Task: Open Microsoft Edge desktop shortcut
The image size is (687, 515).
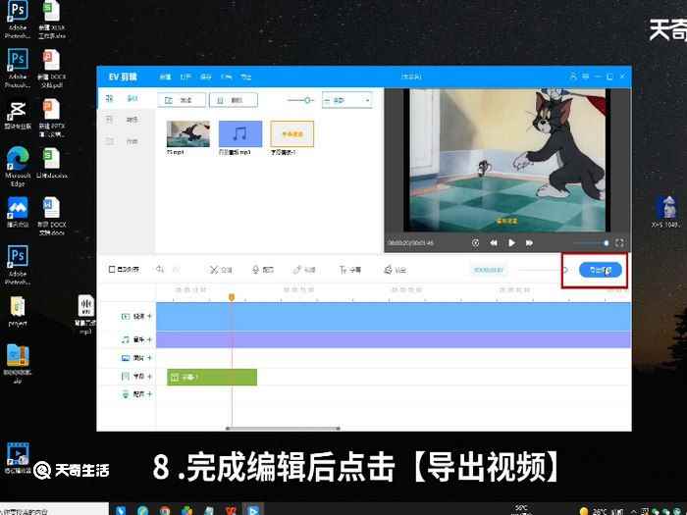Action: click(x=18, y=166)
